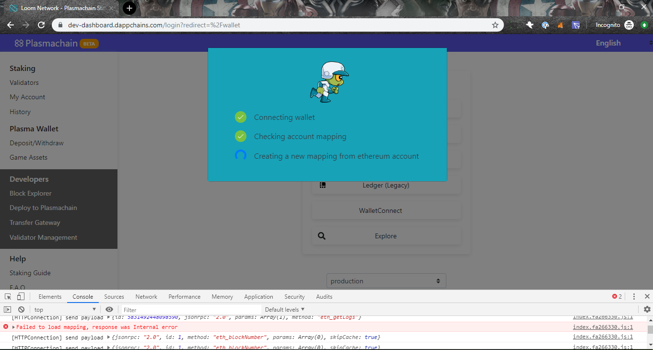653x350 pixels.
Task: Open the MetaMask extension icon
Action: [560, 24]
